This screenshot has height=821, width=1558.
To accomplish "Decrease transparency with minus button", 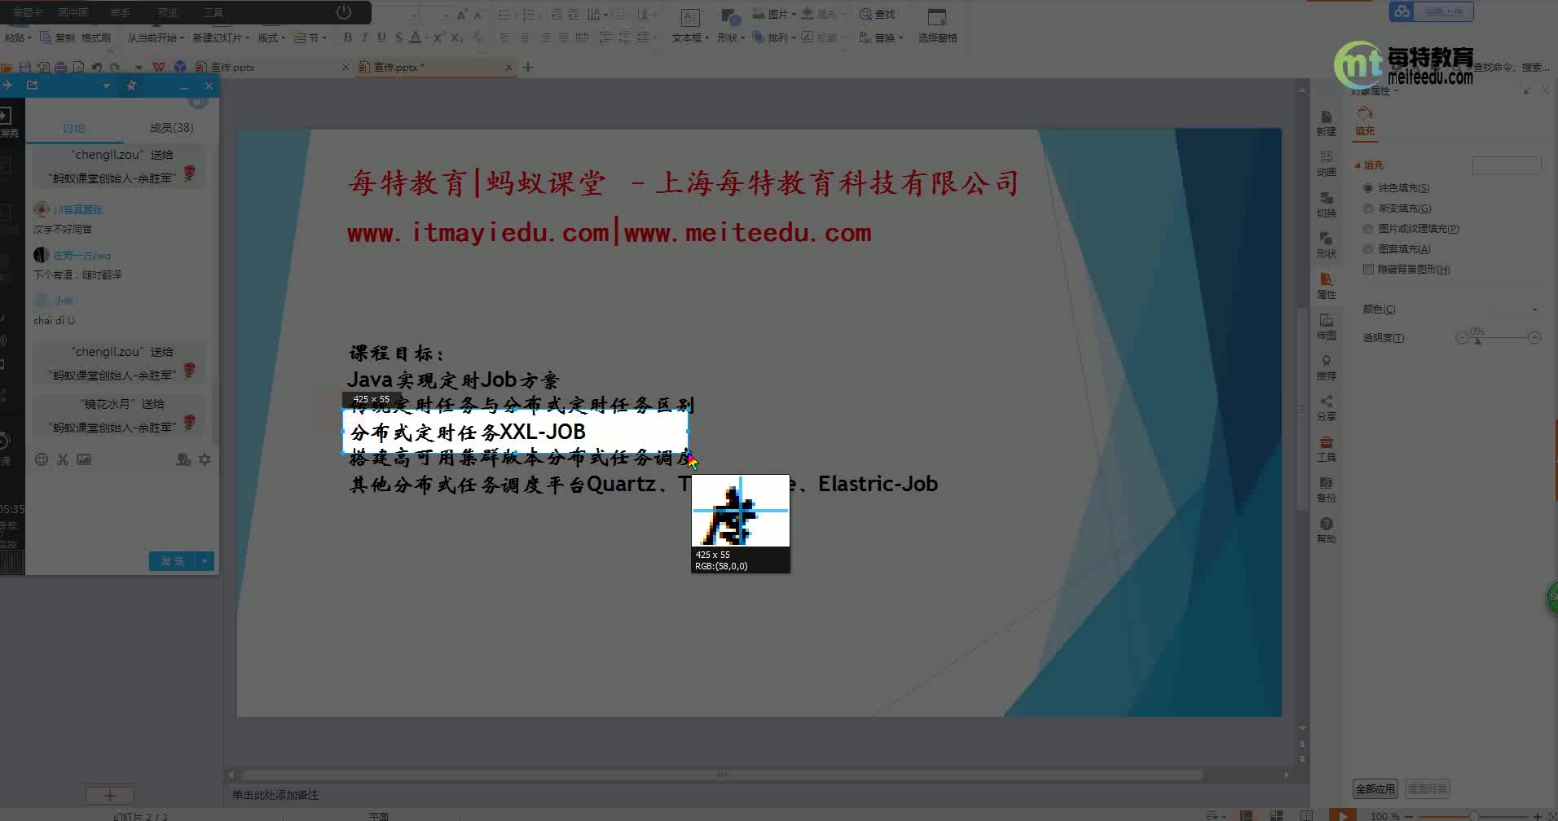I will (1462, 337).
